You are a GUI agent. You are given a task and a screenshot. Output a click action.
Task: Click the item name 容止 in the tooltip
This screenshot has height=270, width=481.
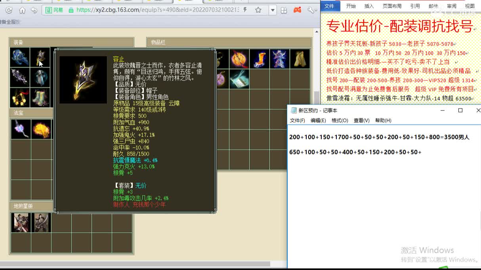click(118, 59)
